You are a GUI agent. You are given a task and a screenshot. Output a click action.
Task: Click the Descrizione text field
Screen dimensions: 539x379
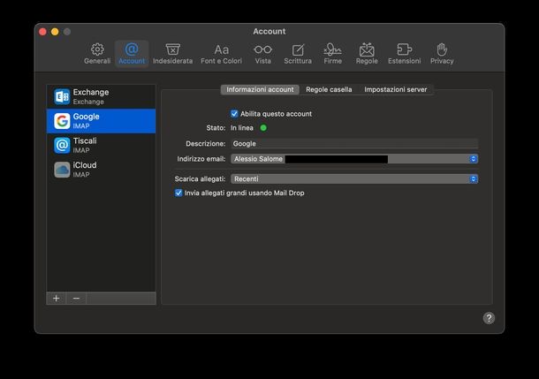click(x=353, y=143)
